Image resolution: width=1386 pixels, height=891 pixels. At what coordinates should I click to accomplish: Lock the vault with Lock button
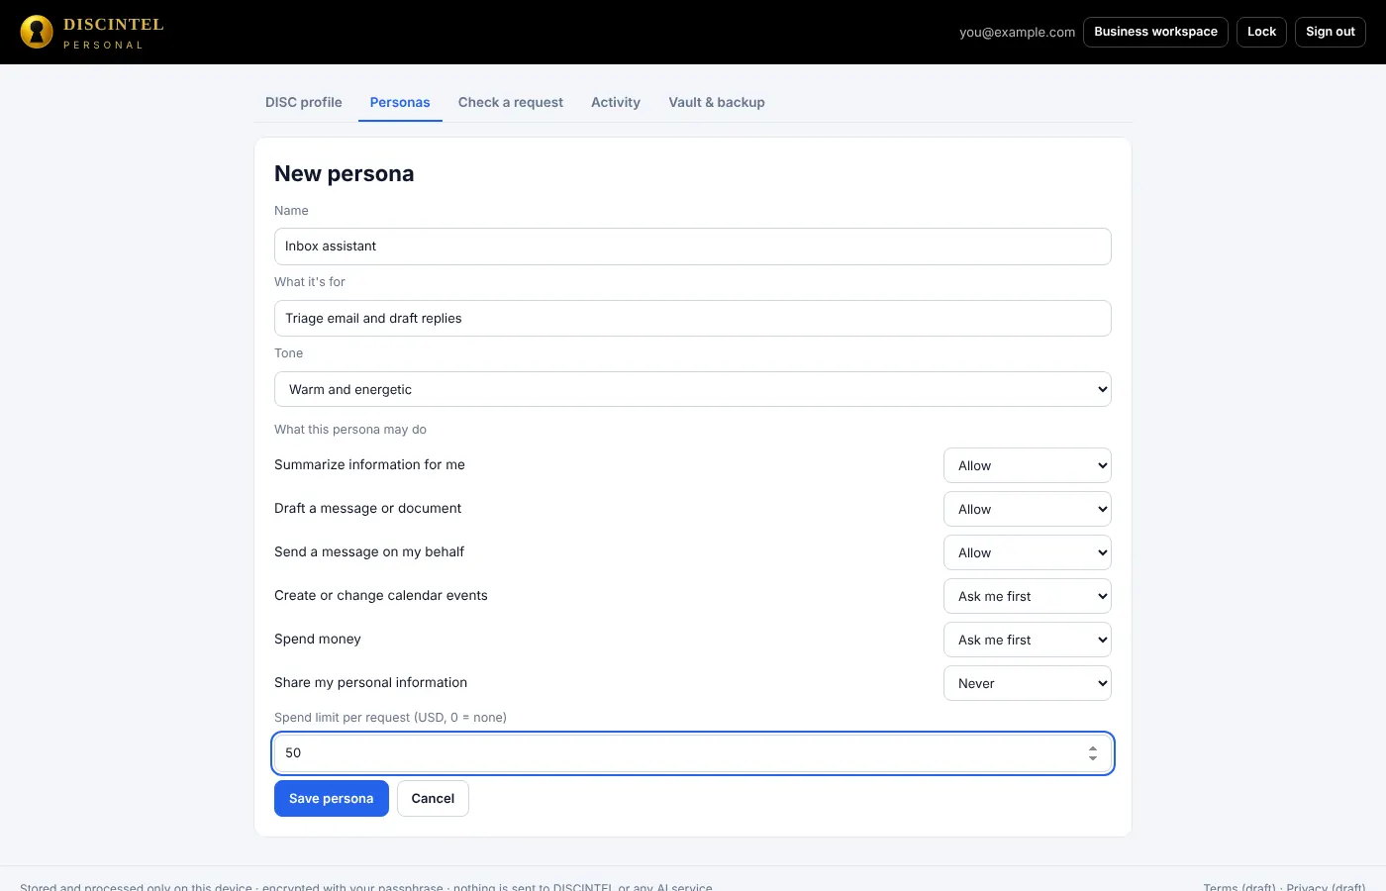click(x=1261, y=32)
